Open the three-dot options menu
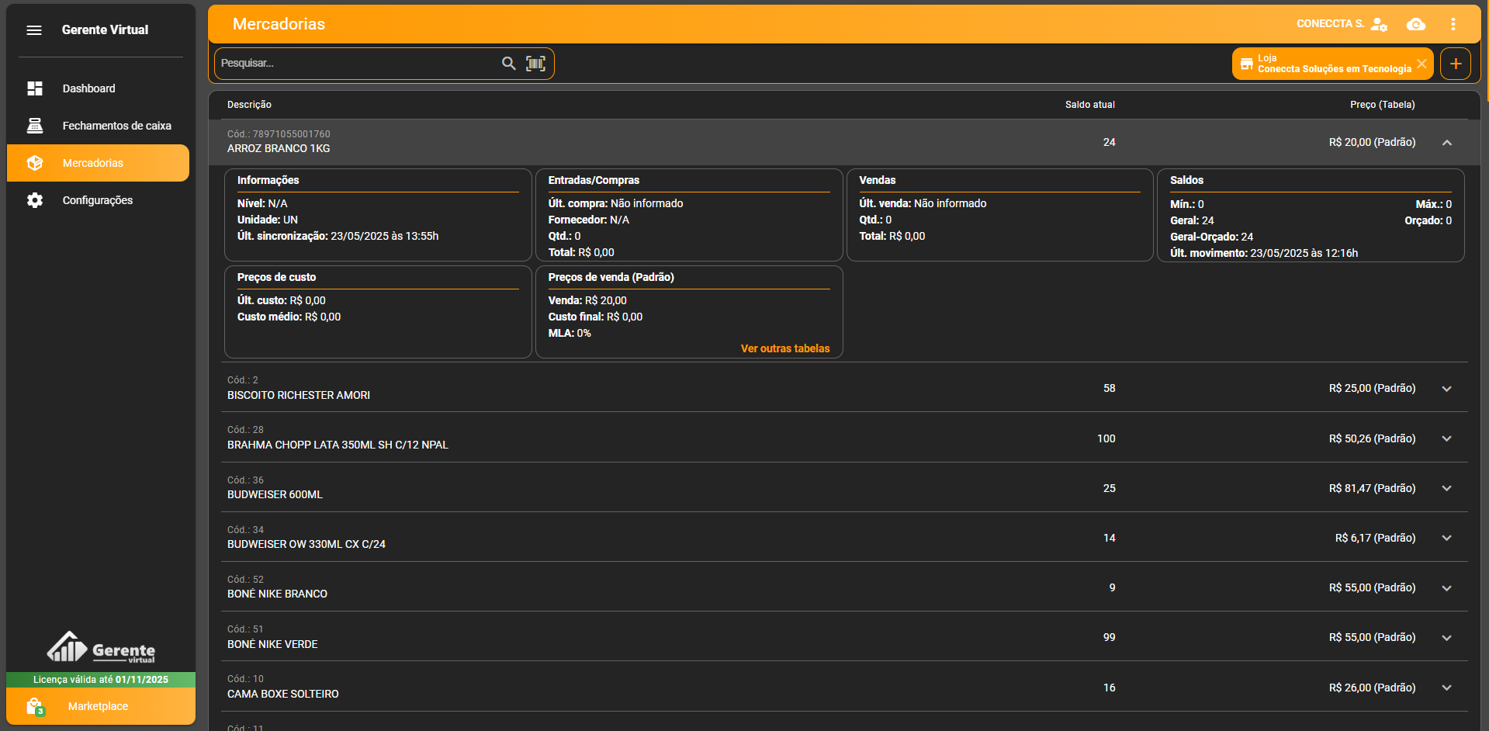The height and width of the screenshot is (731, 1489). [1453, 24]
